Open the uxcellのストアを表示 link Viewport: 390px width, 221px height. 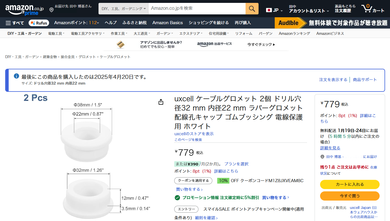(x=194, y=134)
